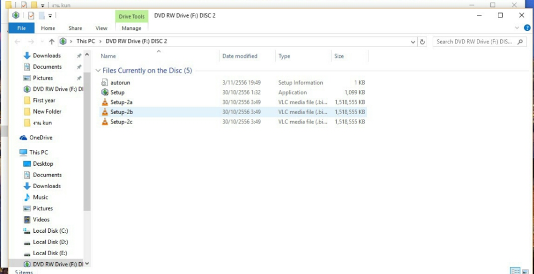This screenshot has height=274, width=534.
Task: Open the File menu
Action: (x=21, y=28)
